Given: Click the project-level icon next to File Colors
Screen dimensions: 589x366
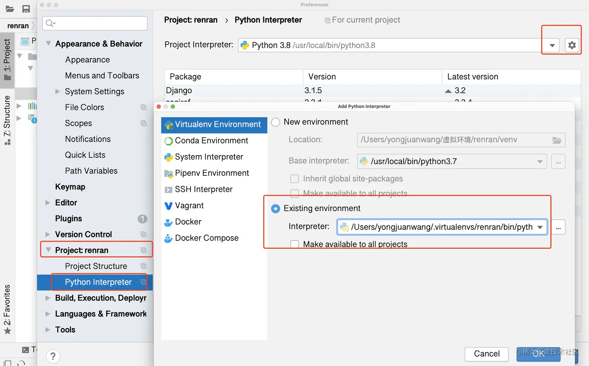Looking at the screenshot, I should pyautogui.click(x=143, y=107).
